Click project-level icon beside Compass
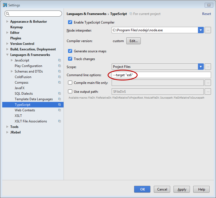 [x=59, y=83]
